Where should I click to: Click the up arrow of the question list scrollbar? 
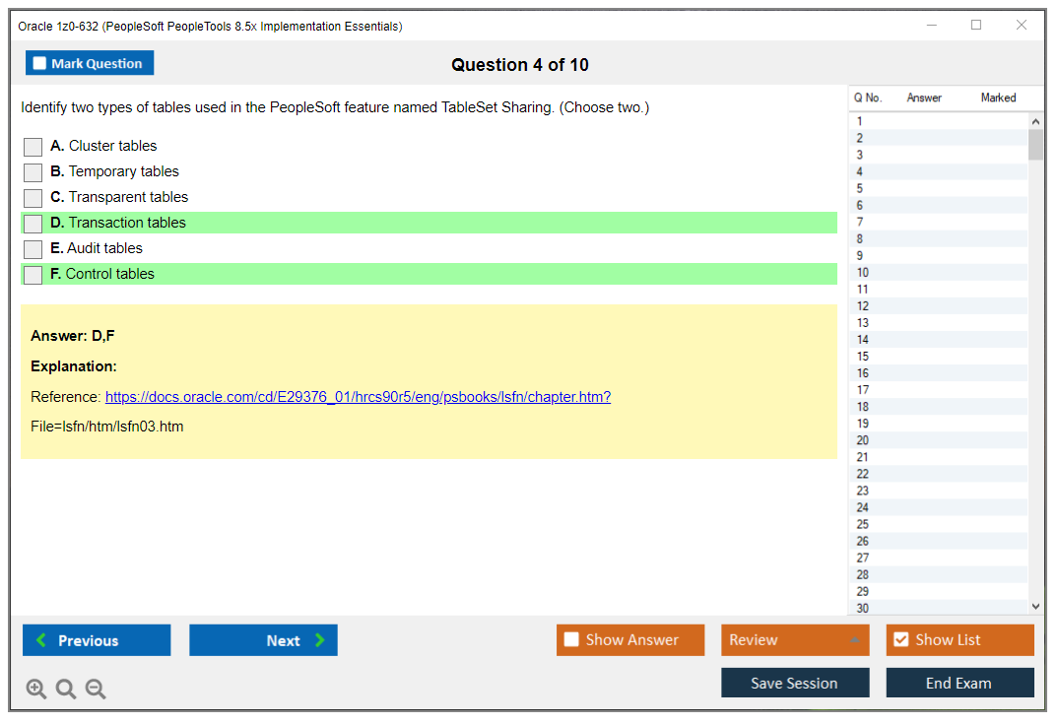1035,120
